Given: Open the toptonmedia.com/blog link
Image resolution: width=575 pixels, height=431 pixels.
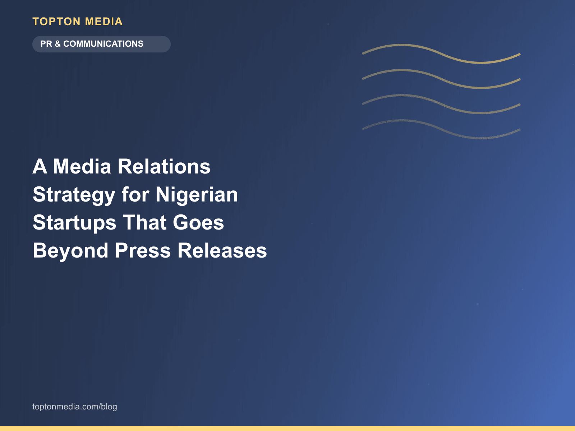Looking at the screenshot, I should pos(75,407).
